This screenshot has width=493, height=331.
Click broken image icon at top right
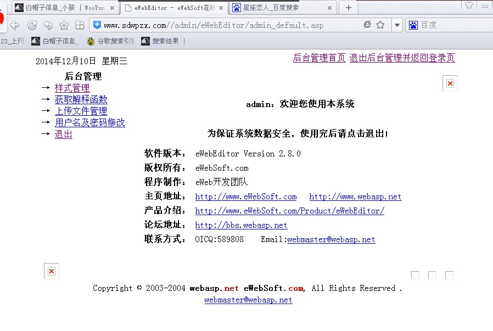coord(450,83)
